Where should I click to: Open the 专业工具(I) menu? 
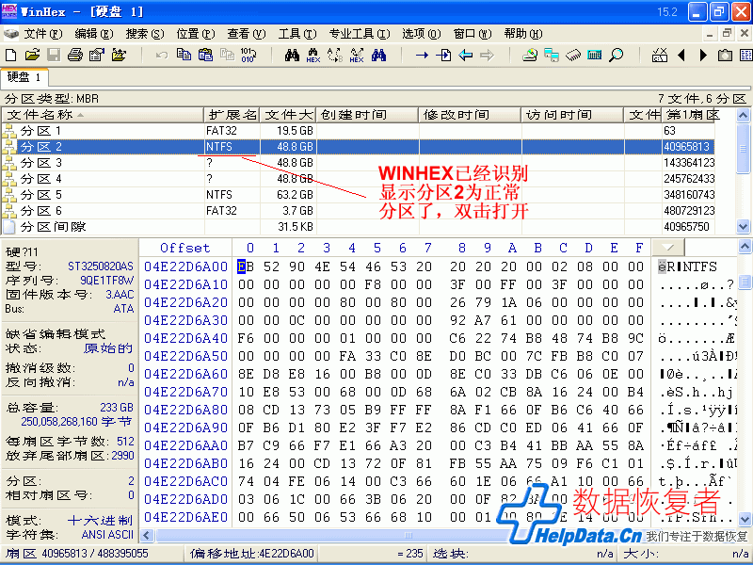360,34
